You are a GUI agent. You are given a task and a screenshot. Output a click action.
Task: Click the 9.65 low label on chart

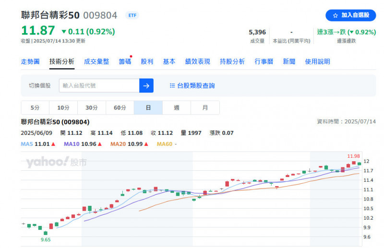point(46,240)
